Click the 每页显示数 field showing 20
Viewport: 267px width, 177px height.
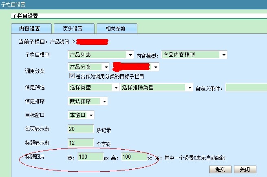[x=81, y=129]
